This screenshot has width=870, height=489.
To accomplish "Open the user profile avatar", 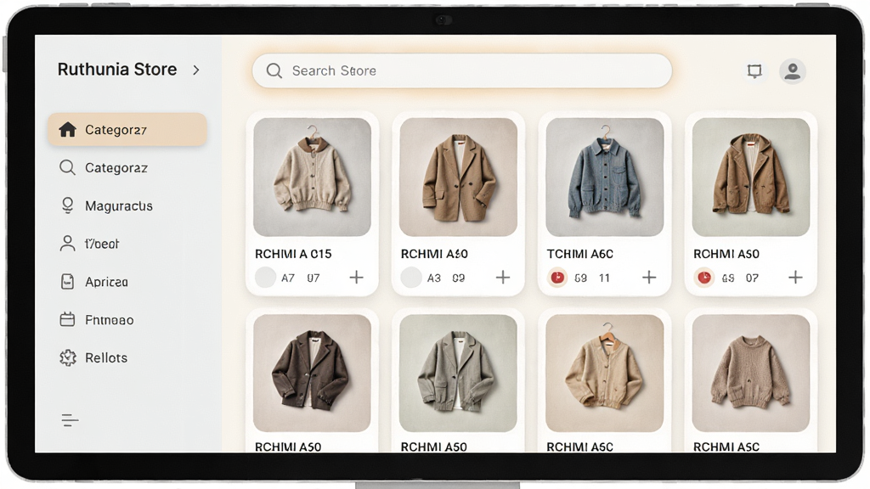I will click(793, 71).
